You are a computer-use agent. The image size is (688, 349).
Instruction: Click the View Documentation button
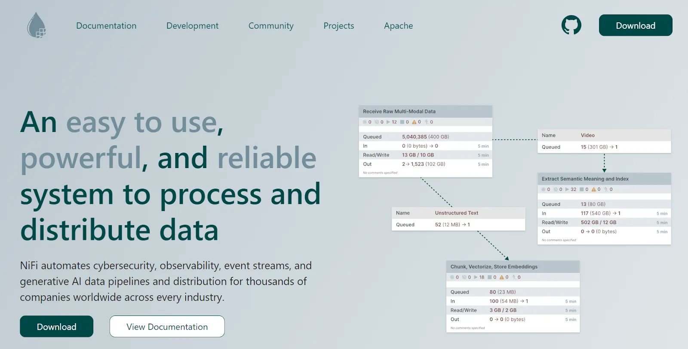pyautogui.click(x=167, y=327)
